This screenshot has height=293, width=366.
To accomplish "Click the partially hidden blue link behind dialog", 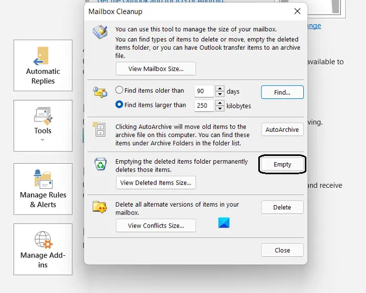I will [314, 26].
